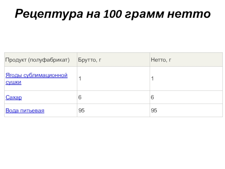
Task: Click the underlined word 'сушки' in the table
Action: click(13, 82)
